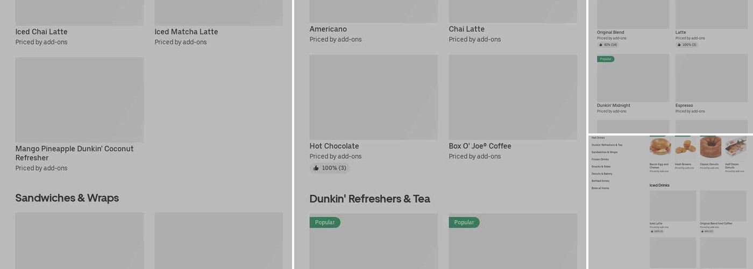Click thumbs-up icon under Original Blend Iced Coffee
This screenshot has width=753, height=269.
(702, 231)
